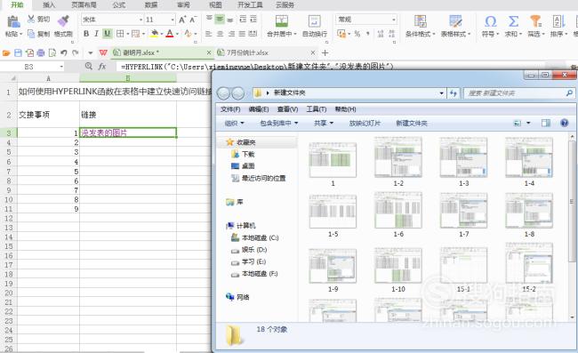This screenshot has height=353, width=578.
Task: Click the undo arrow in quick toolbar
Action: point(64,53)
